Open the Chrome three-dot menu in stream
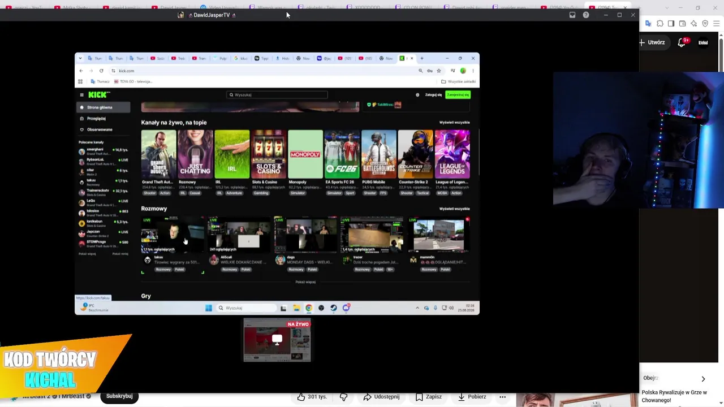The height and width of the screenshot is (407, 724). pos(473,71)
